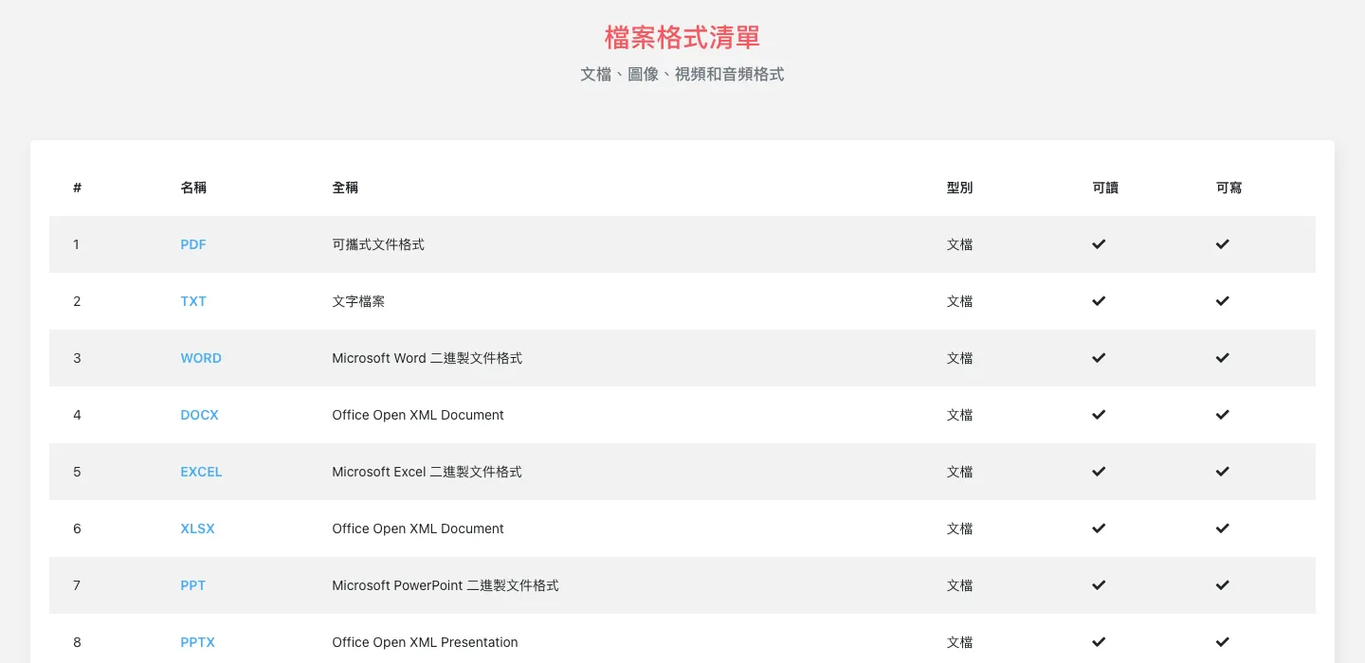This screenshot has height=663, width=1365.
Task: Click the 可寫 column header
Action: 1229,188
